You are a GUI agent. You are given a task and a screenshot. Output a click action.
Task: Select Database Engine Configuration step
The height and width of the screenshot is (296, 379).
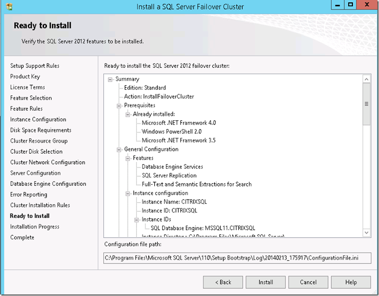48,184
